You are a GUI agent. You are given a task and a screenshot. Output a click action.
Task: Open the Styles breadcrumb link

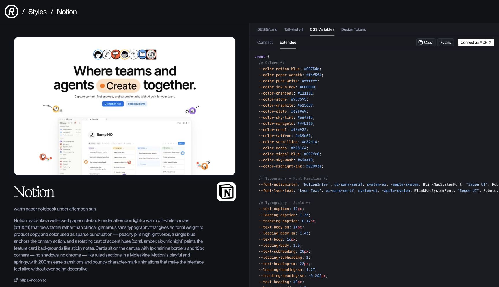click(38, 12)
